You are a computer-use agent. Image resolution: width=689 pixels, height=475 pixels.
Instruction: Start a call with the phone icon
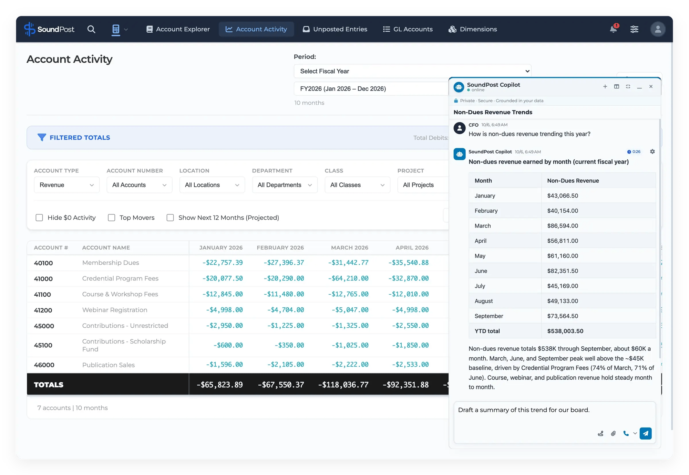point(626,433)
